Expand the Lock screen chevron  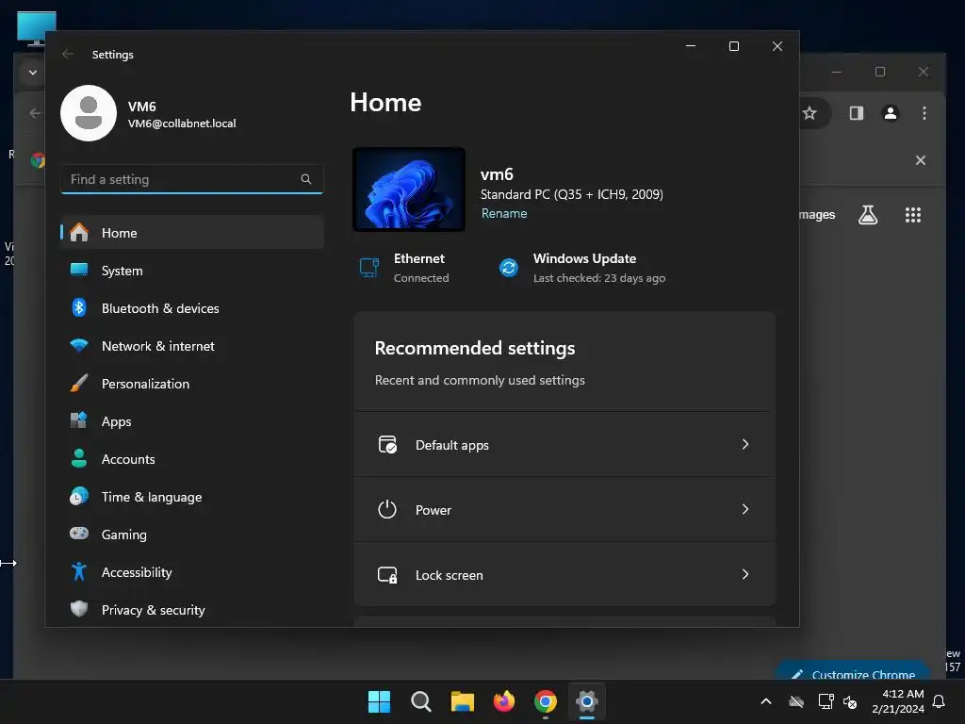[745, 574]
